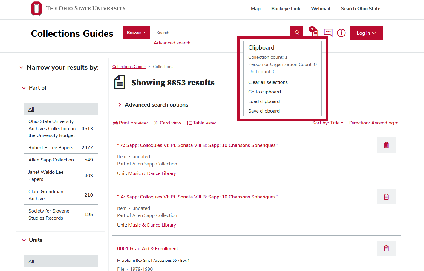
Task: Open Music & Dance Library unit of first result
Action: [152, 173]
